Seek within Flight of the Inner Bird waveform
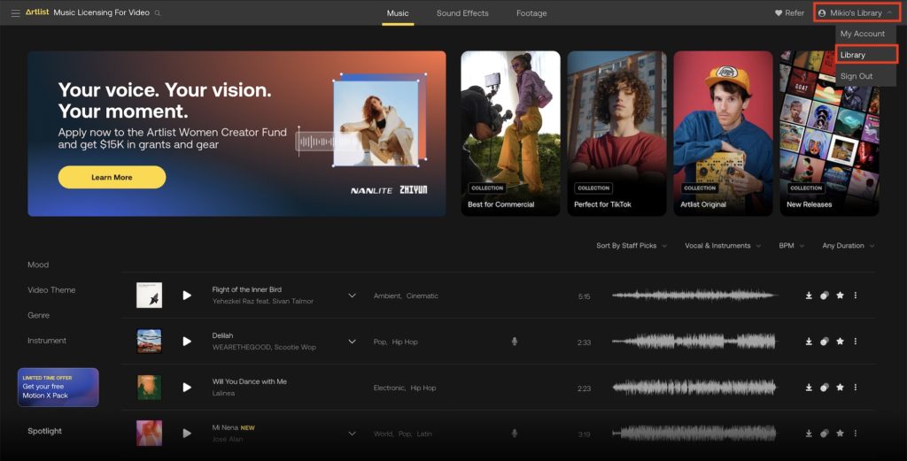907x461 pixels. pyautogui.click(x=694, y=296)
